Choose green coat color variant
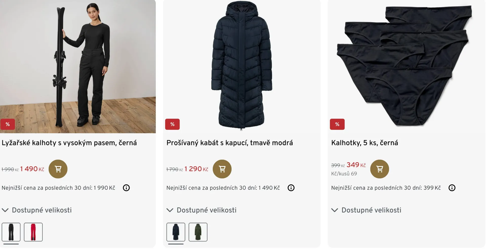Screen dimensions: 486x249 [x=198, y=232]
